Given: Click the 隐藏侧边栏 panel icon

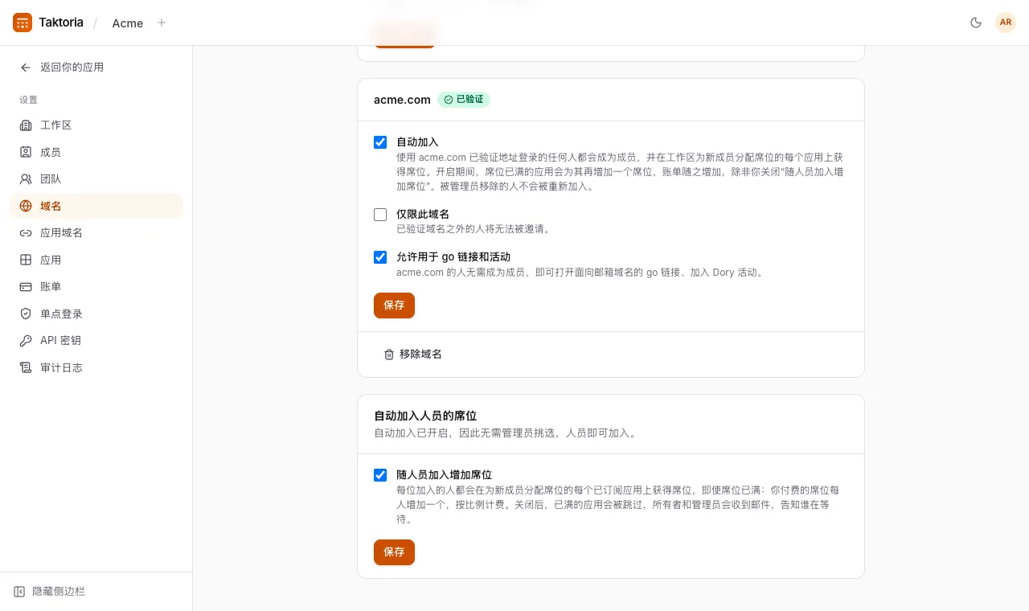Looking at the screenshot, I should pos(19,592).
